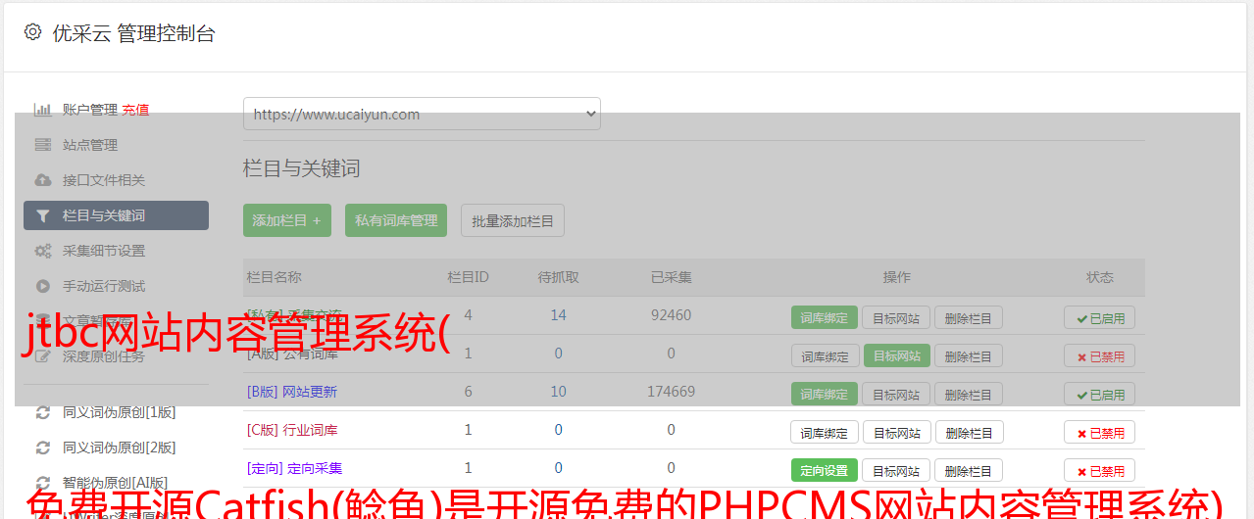This screenshot has width=1254, height=519.
Task: Click the play icon beside 手动运行测试
Action: click(42, 286)
